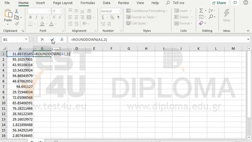The width and height of the screenshot is (252, 142).
Task: Open Insert Function fx dialog
Action: (62, 39)
